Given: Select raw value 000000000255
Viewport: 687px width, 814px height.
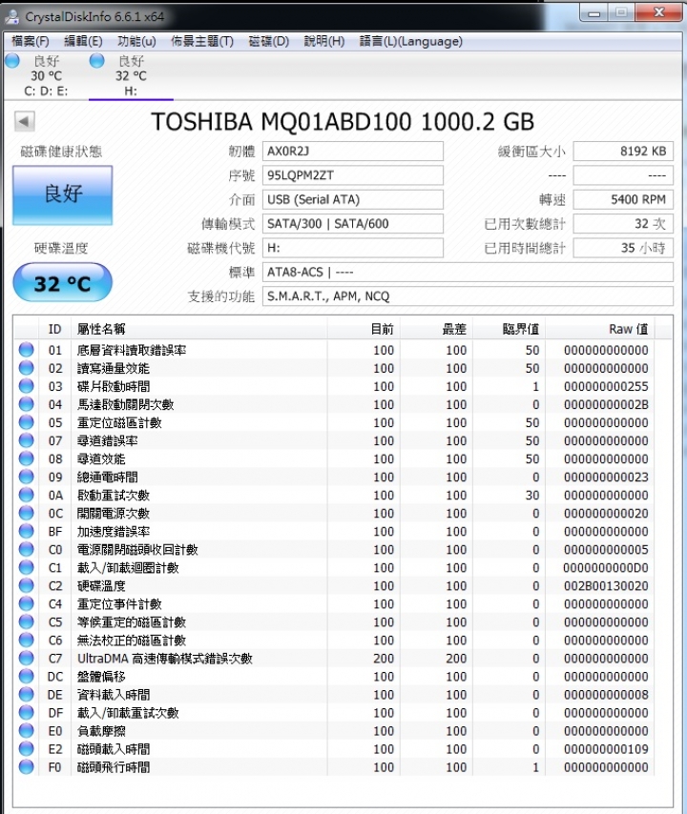Looking at the screenshot, I should 606,386.
